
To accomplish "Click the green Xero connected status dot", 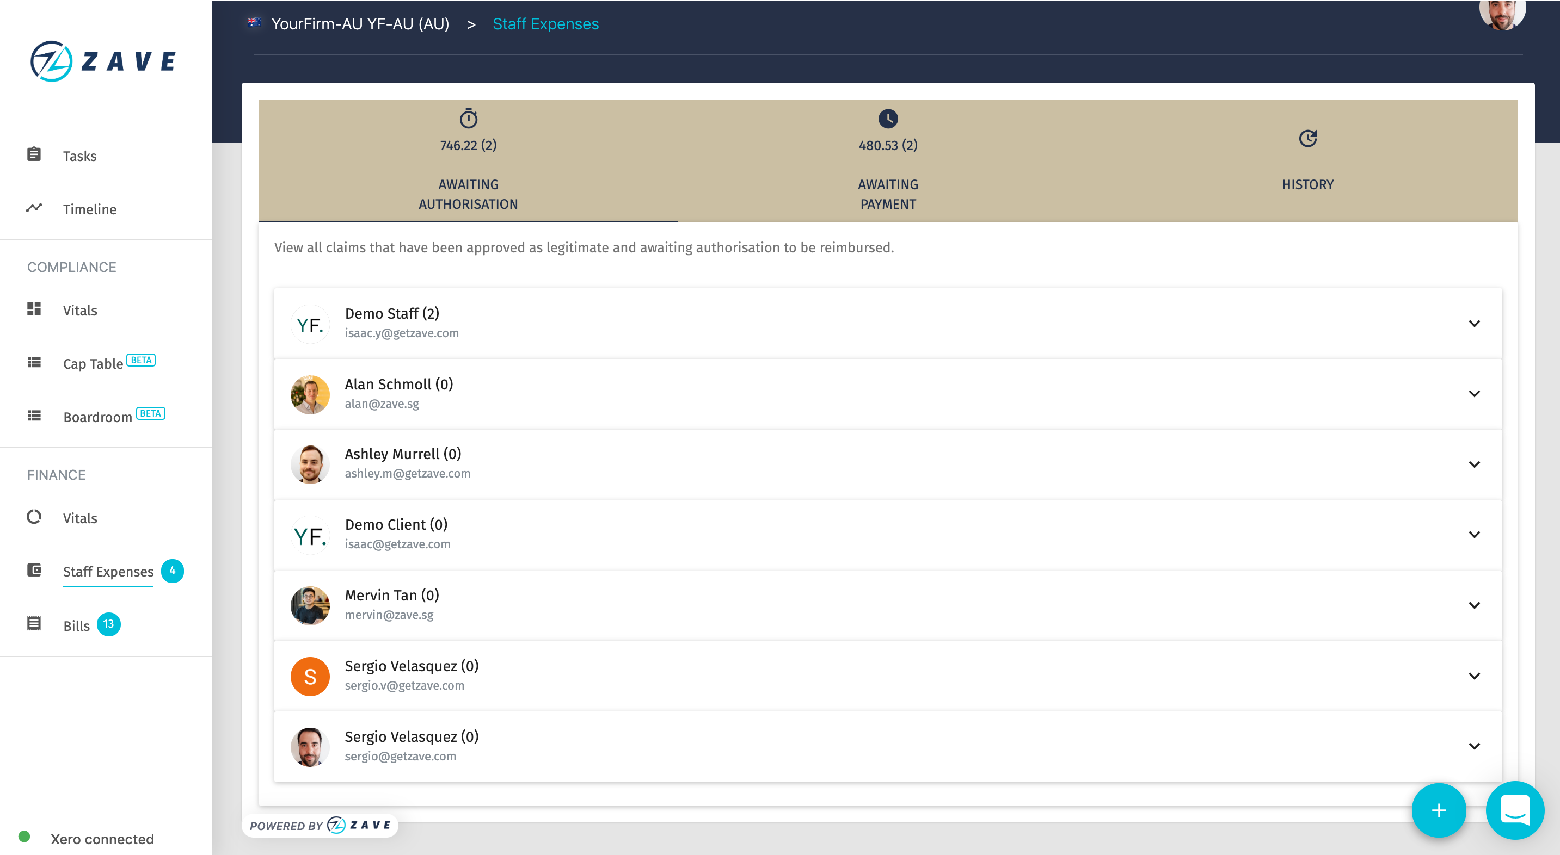I will (x=24, y=837).
